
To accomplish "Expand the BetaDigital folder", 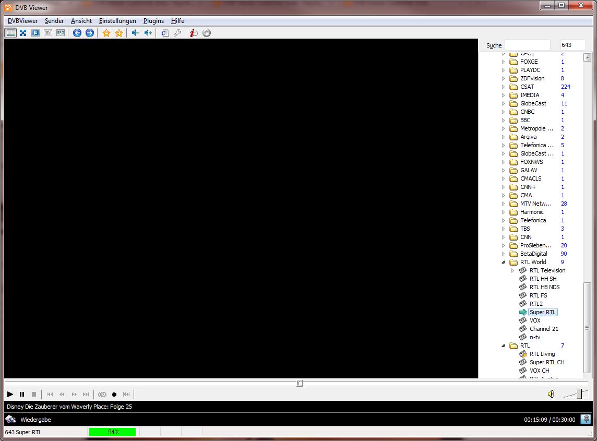I will coord(504,254).
